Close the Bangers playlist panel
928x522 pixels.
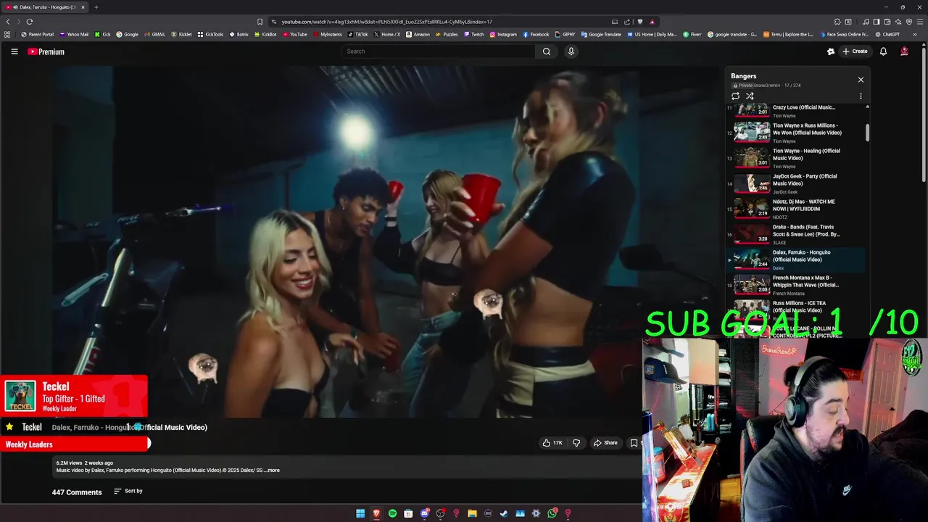click(861, 80)
